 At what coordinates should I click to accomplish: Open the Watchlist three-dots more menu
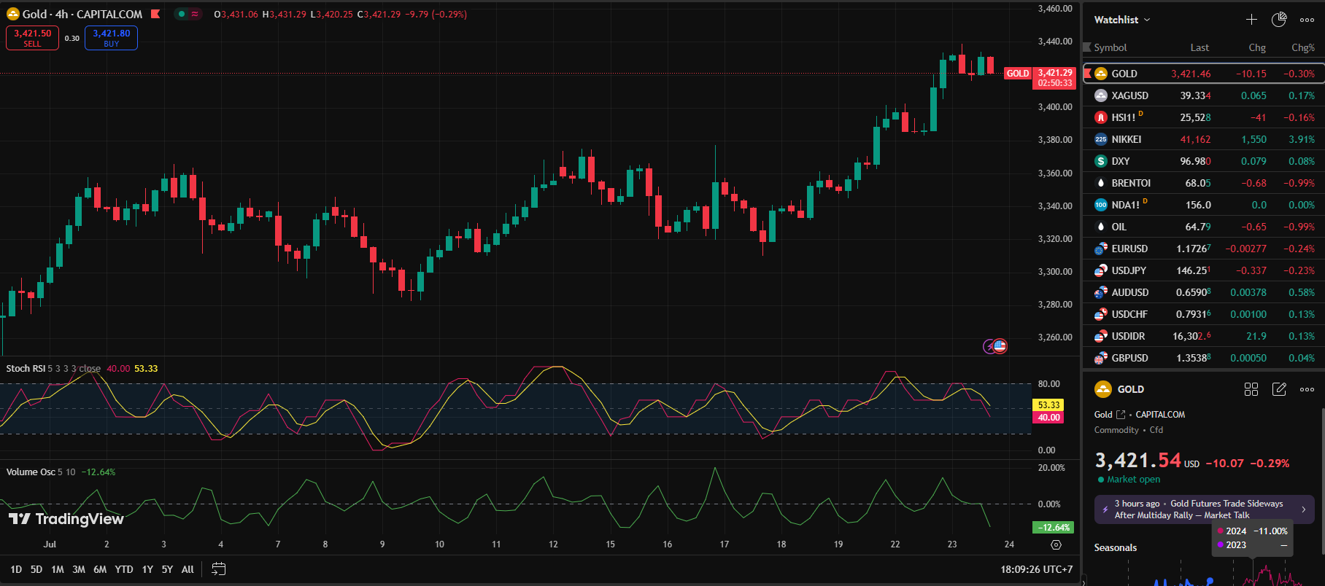1307,20
